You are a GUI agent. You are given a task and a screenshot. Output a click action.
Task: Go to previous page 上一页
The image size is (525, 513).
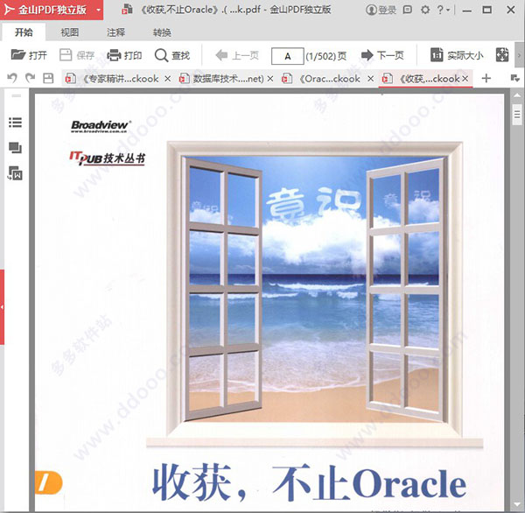pos(237,55)
